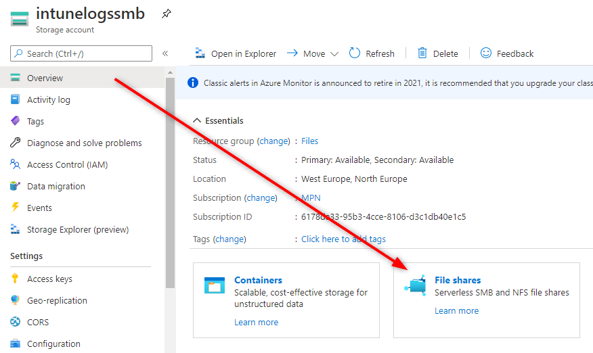The height and width of the screenshot is (353, 593).
Task: Click the 'West Europe, North Europe' location value
Action: 354,179
